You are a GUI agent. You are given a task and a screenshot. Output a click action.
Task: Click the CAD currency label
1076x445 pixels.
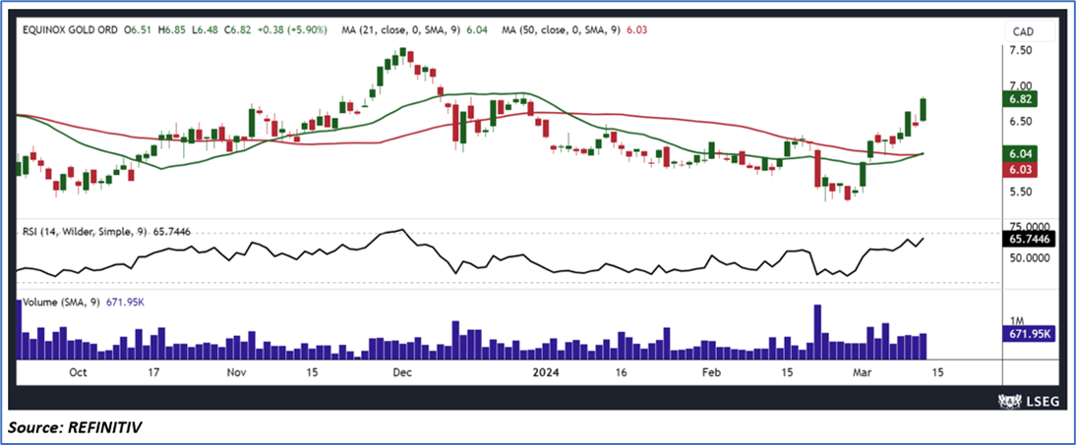[1022, 31]
